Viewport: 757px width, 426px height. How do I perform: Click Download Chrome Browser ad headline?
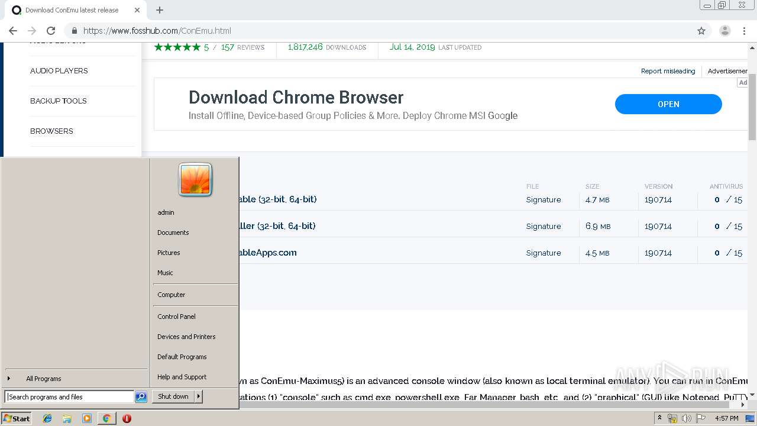(296, 97)
